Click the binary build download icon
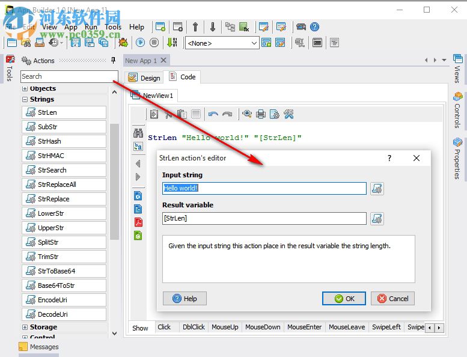467x357 pixels. pyautogui.click(x=172, y=43)
